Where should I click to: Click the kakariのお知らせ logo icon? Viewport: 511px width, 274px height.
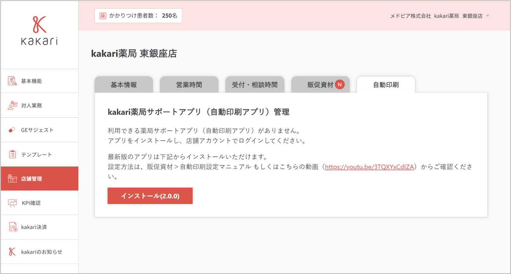12,251
